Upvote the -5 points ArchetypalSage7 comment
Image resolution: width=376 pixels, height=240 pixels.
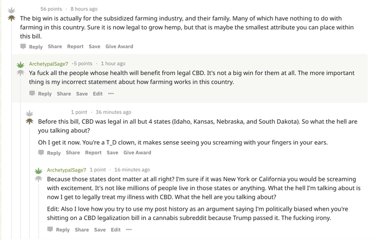(x=20, y=65)
